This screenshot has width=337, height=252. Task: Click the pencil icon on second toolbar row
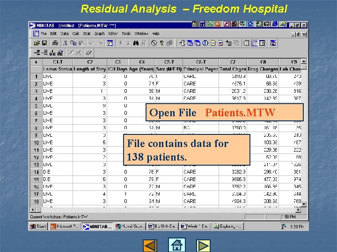click(x=89, y=52)
